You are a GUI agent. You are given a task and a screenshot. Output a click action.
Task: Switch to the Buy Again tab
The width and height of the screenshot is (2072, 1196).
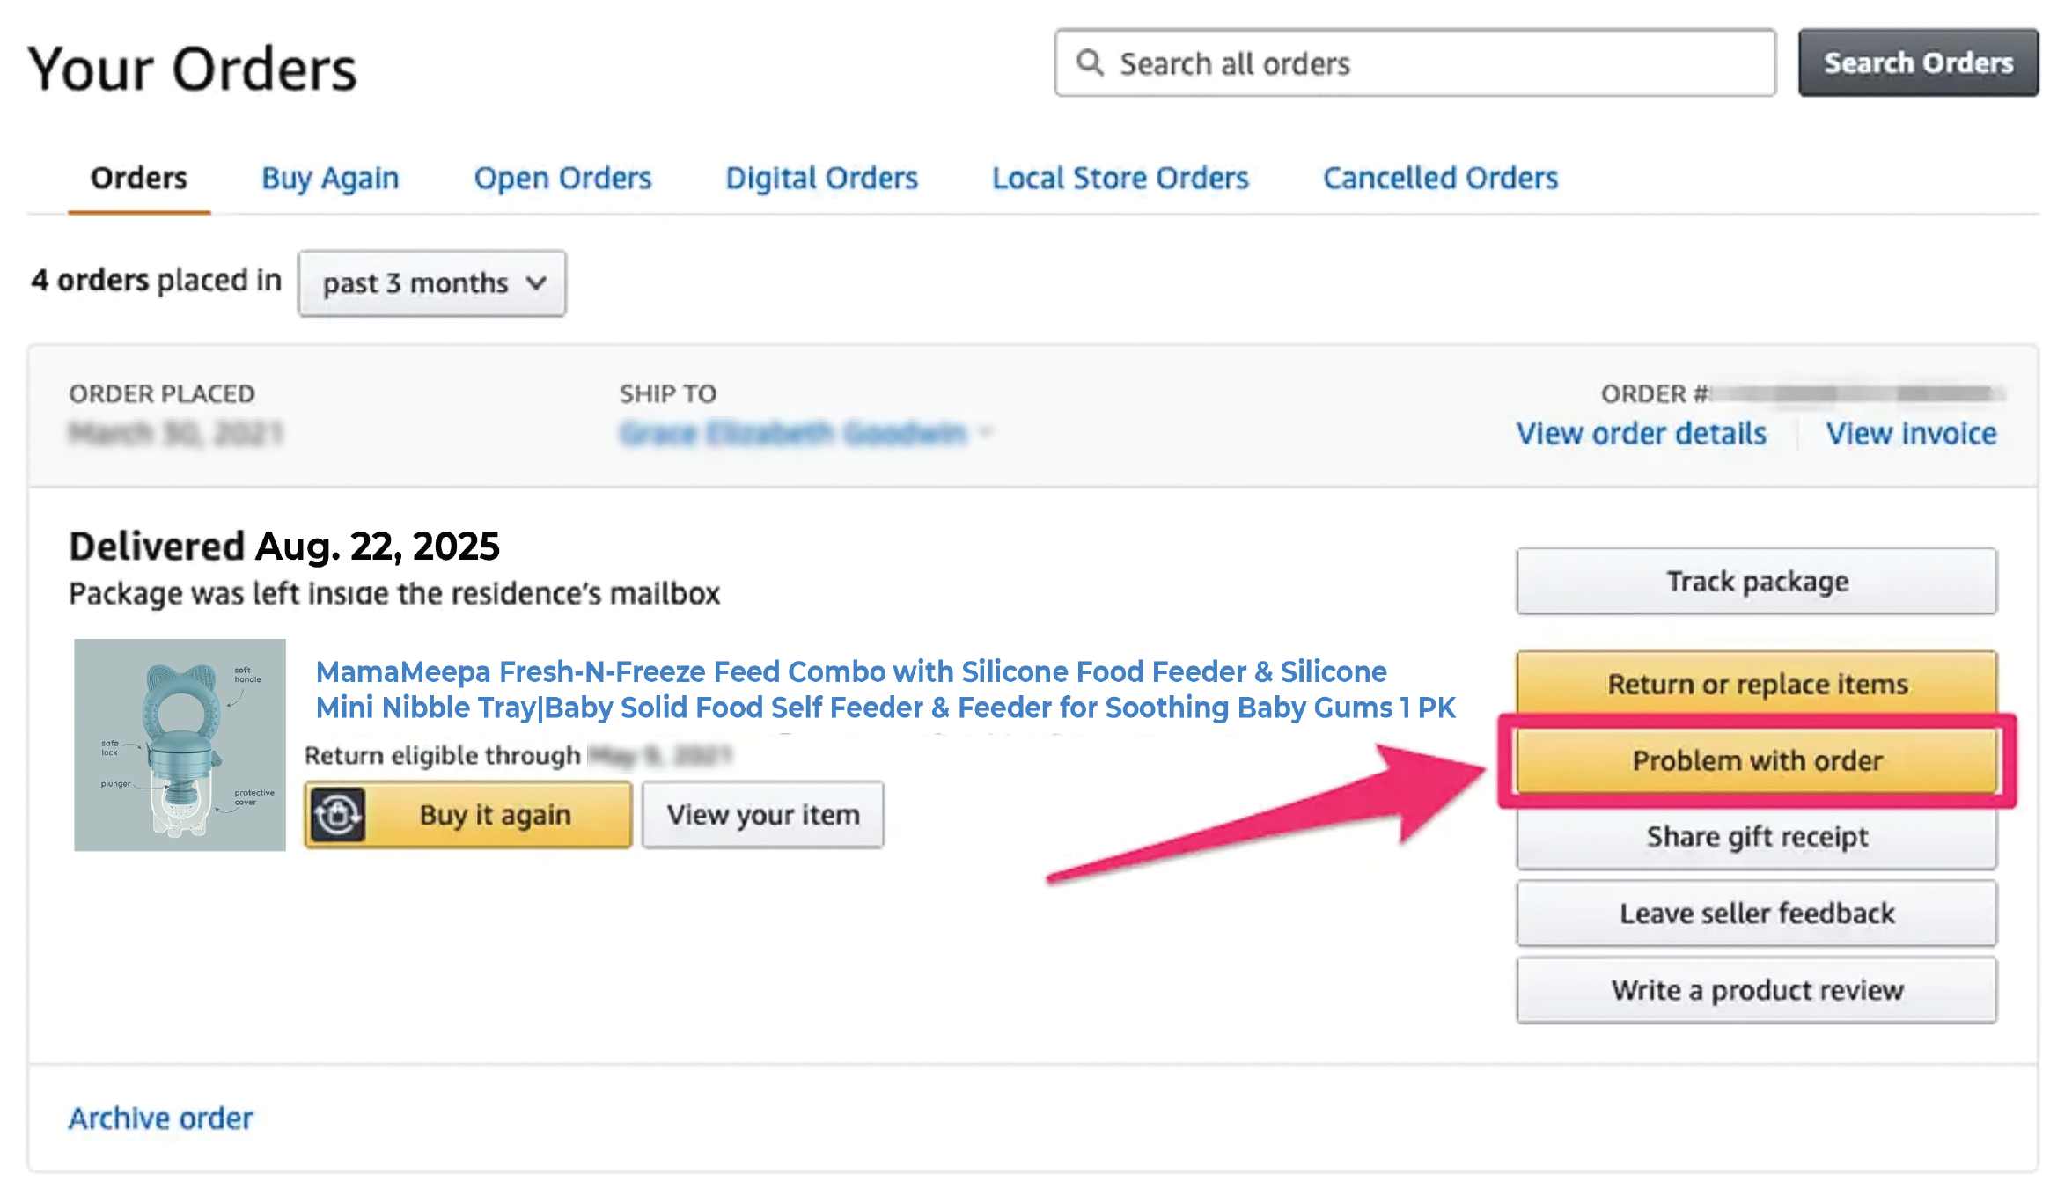[330, 178]
